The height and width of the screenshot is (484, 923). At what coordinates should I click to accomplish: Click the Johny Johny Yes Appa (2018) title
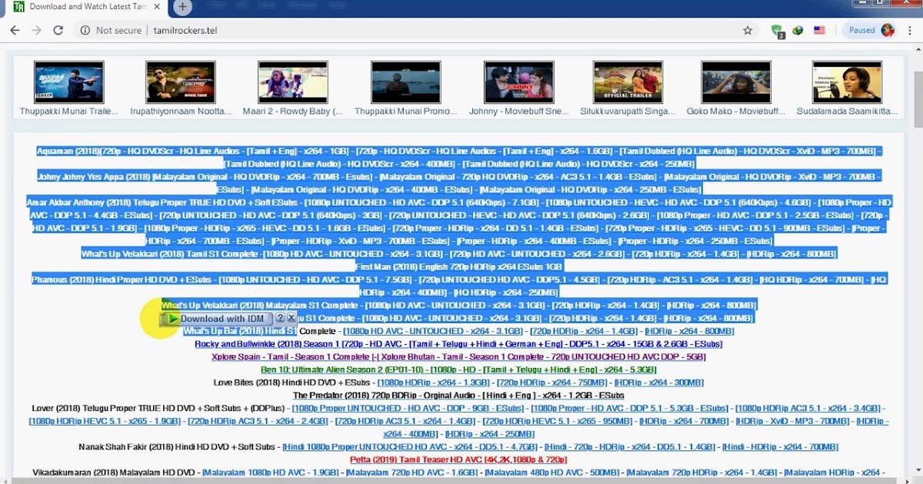click(94, 177)
